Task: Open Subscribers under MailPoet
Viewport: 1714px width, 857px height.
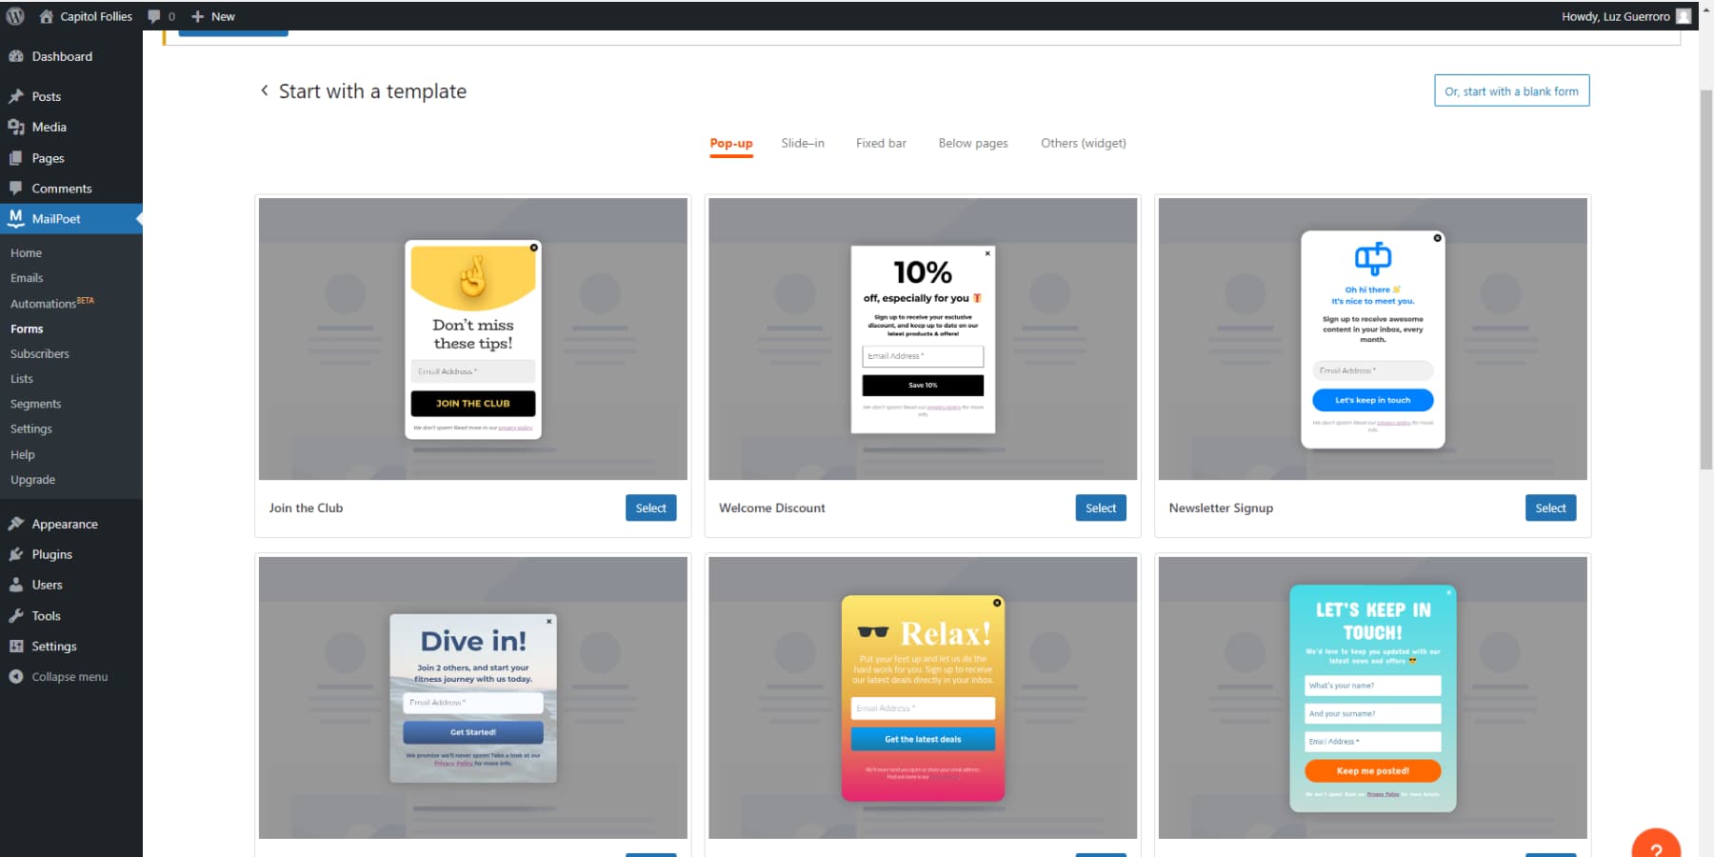Action: [x=39, y=353]
